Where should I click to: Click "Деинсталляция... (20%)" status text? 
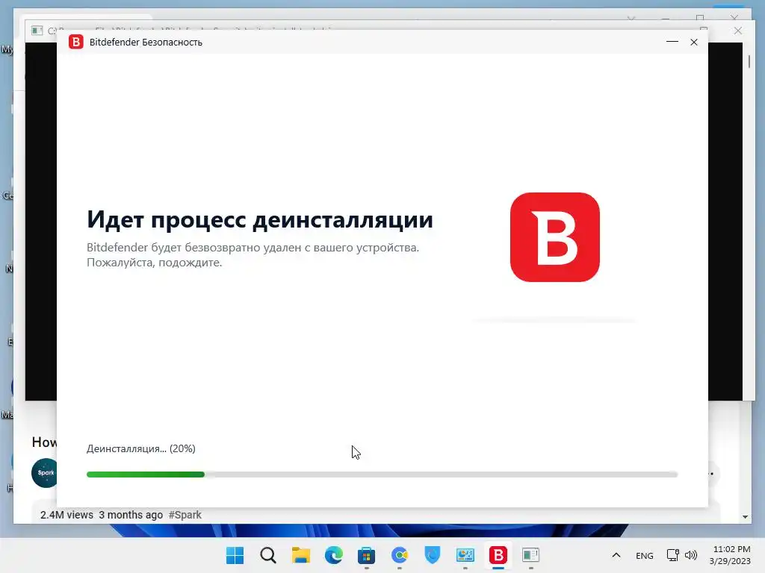click(x=141, y=448)
